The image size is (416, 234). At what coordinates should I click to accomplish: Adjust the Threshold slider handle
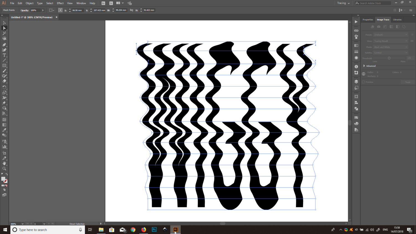pyautogui.click(x=389, y=58)
